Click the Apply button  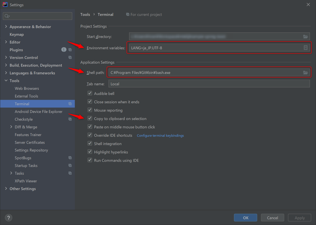[300, 218]
